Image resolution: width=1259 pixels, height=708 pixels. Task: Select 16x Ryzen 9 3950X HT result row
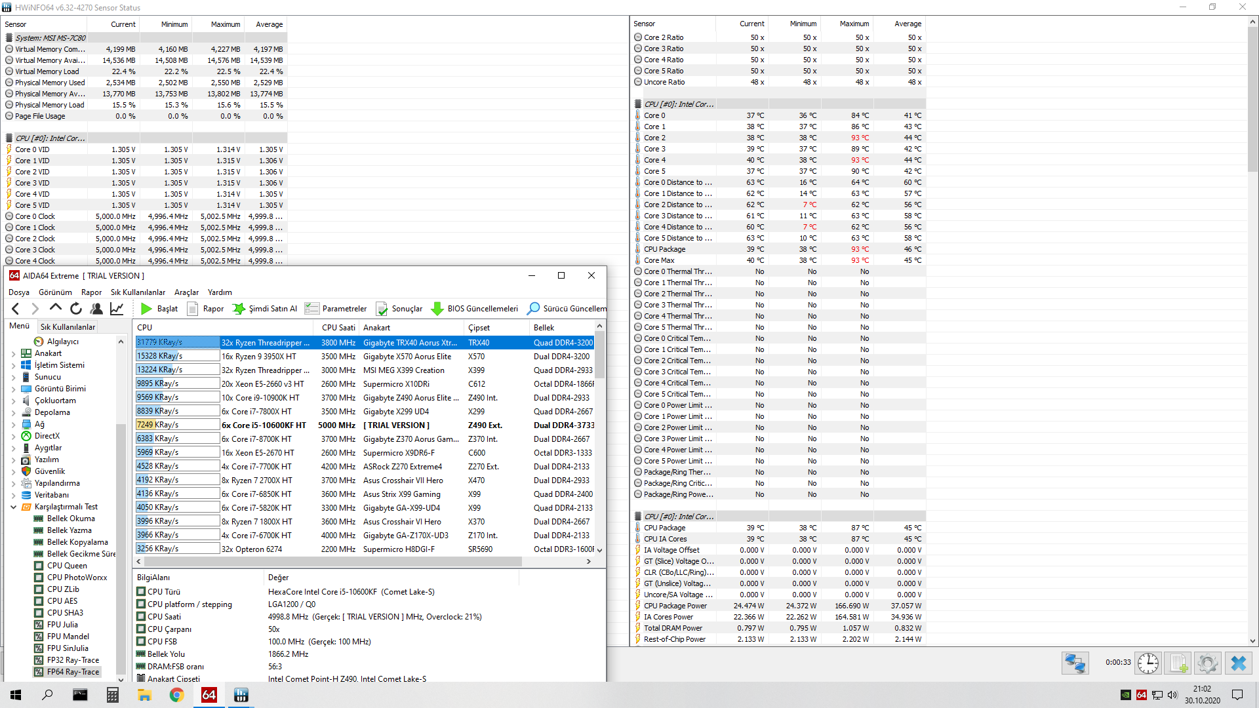(x=365, y=357)
